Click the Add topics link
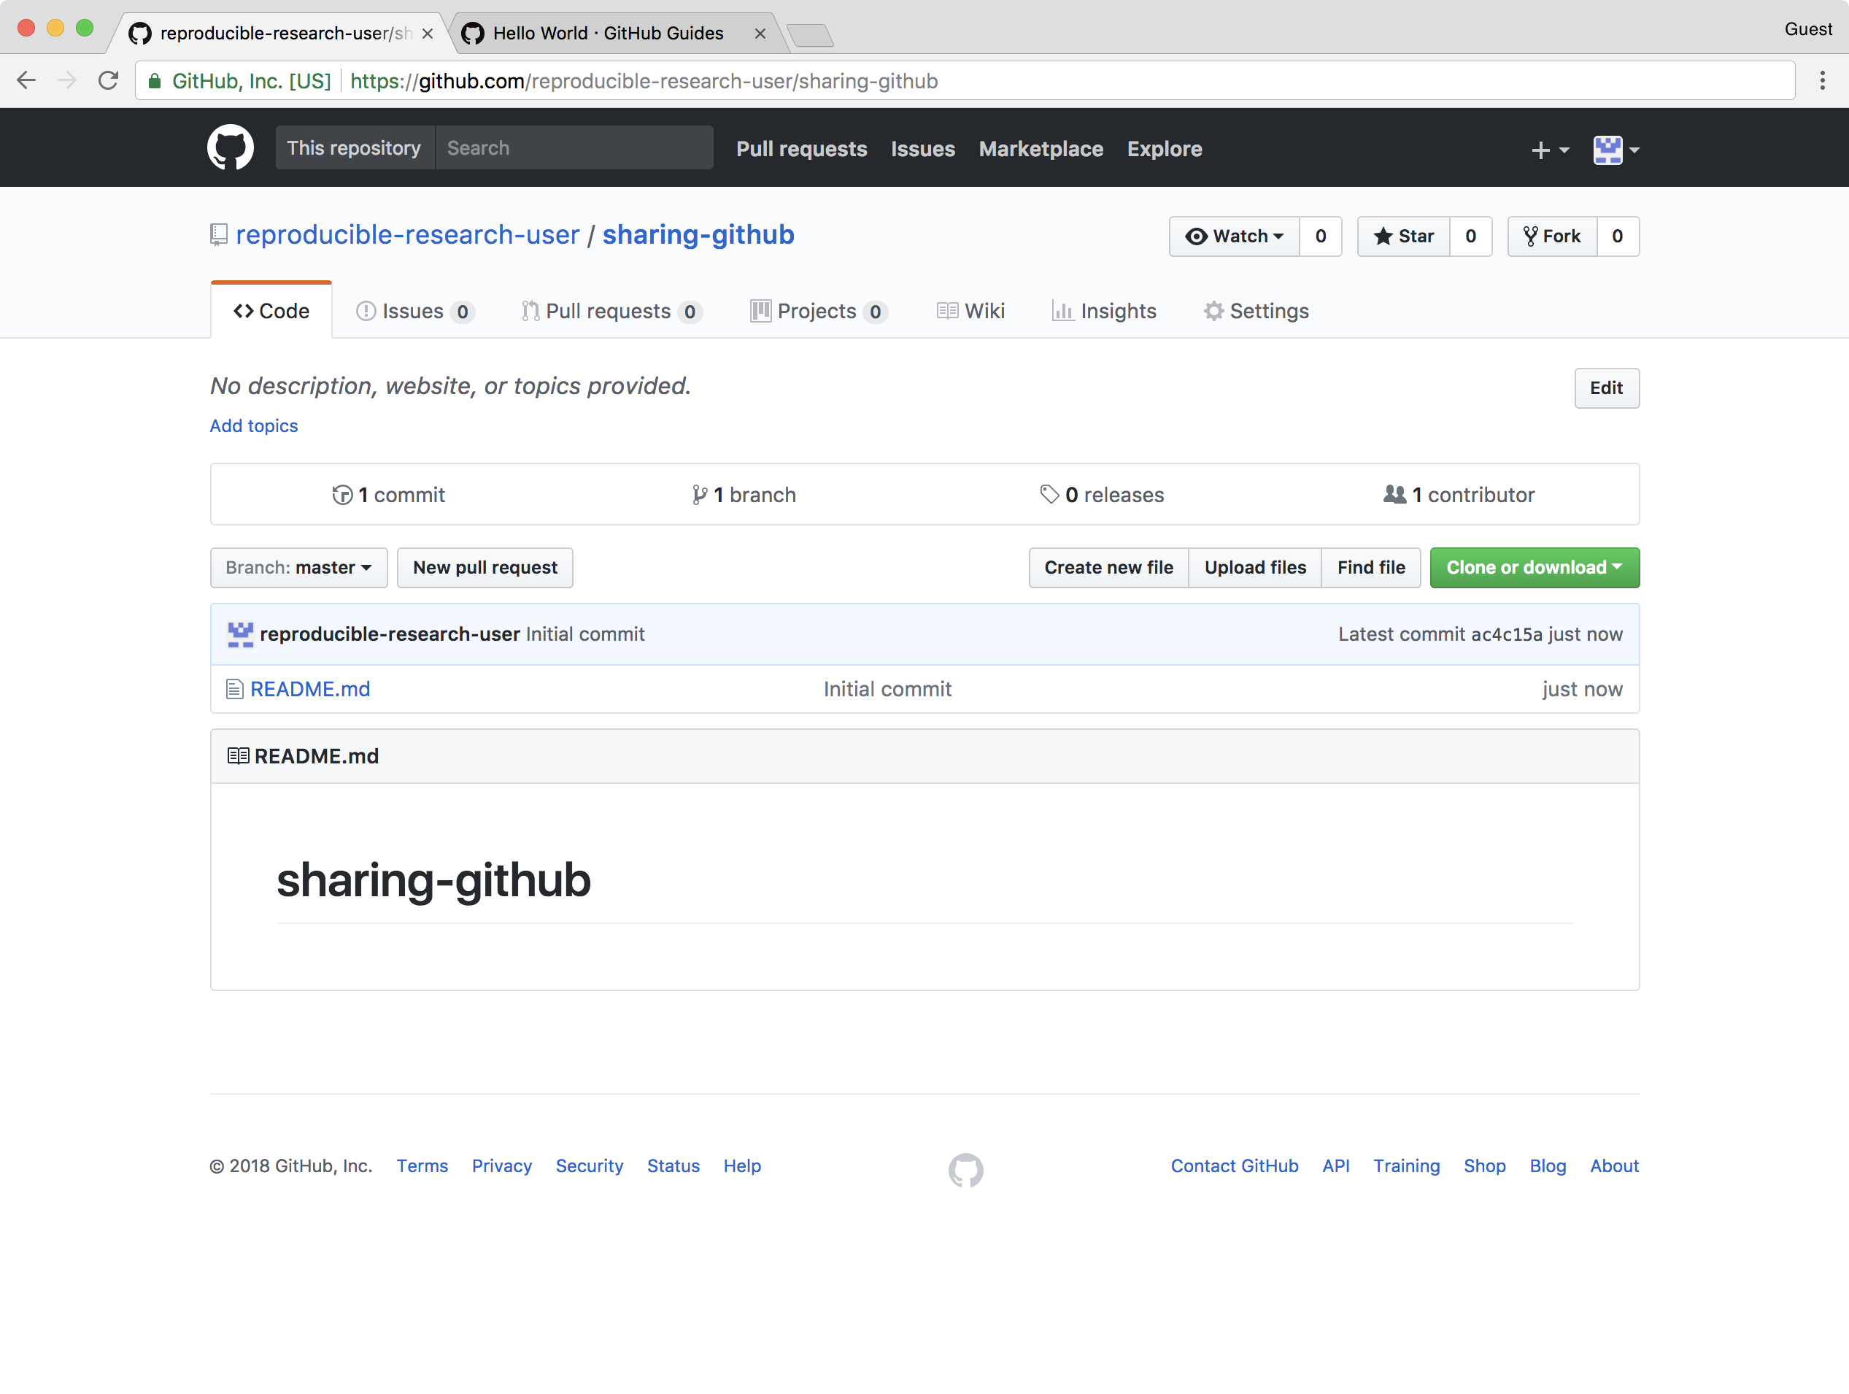This screenshot has height=1394, width=1849. 253,425
